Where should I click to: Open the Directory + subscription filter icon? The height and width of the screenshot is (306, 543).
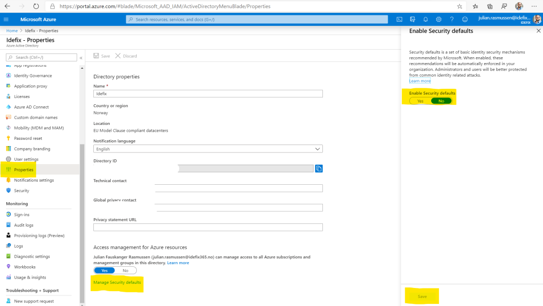413,20
